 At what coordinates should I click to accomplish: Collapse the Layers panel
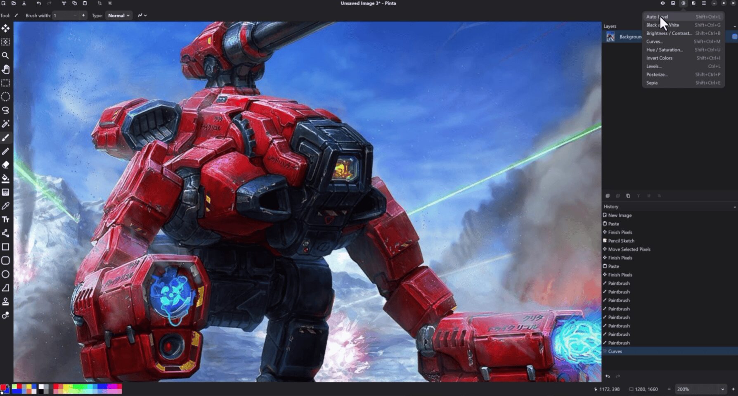[x=735, y=26]
